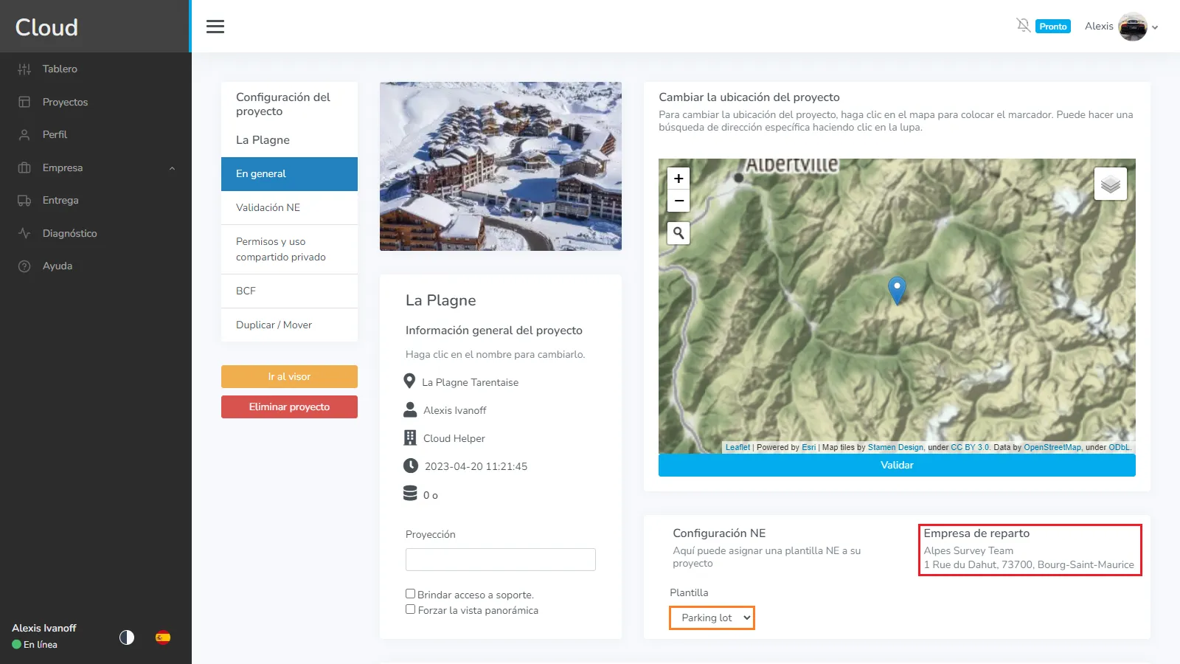Click the Proyección input field
The image size is (1180, 664).
(x=500, y=559)
